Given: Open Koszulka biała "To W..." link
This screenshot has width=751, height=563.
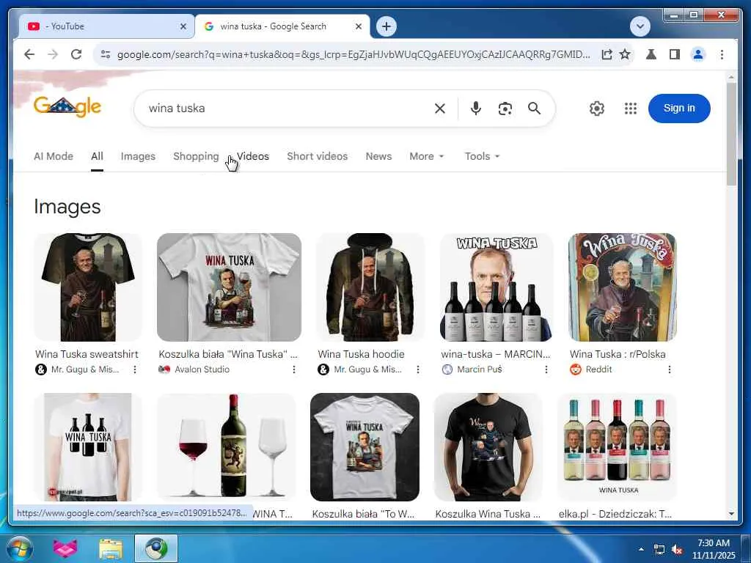Looking at the screenshot, I should tap(363, 514).
